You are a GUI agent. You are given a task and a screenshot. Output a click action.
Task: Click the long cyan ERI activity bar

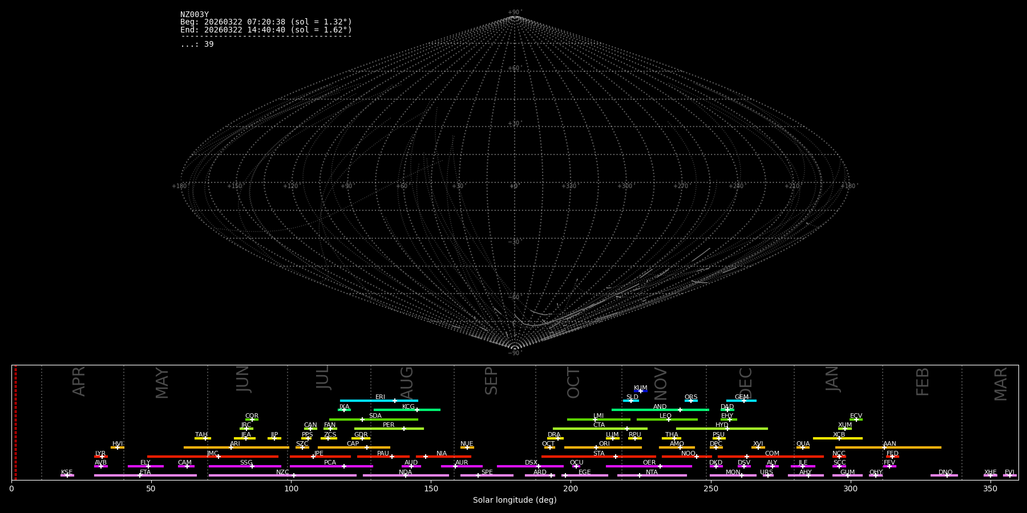(379, 401)
